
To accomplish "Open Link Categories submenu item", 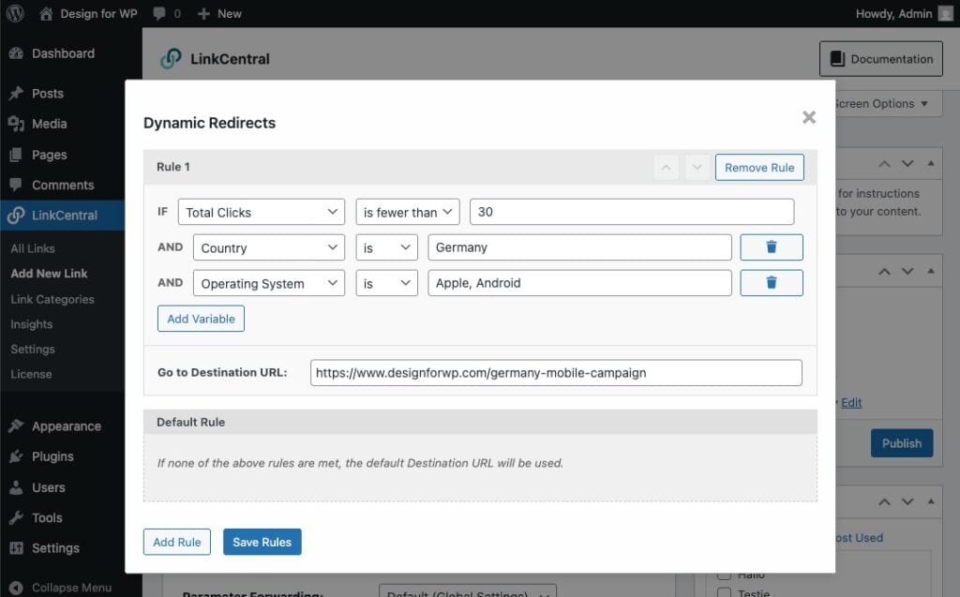I will click(x=52, y=299).
